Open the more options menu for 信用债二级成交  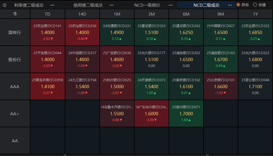pyautogui.click(x=111, y=5)
